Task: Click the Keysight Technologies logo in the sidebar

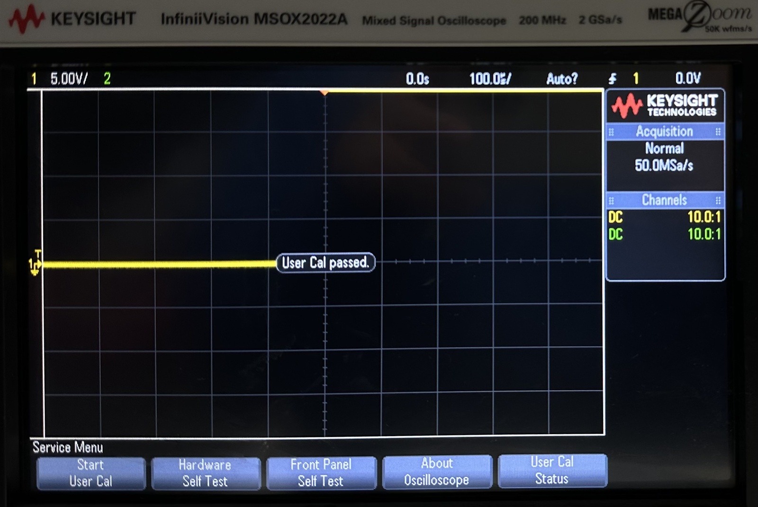Action: (665, 104)
